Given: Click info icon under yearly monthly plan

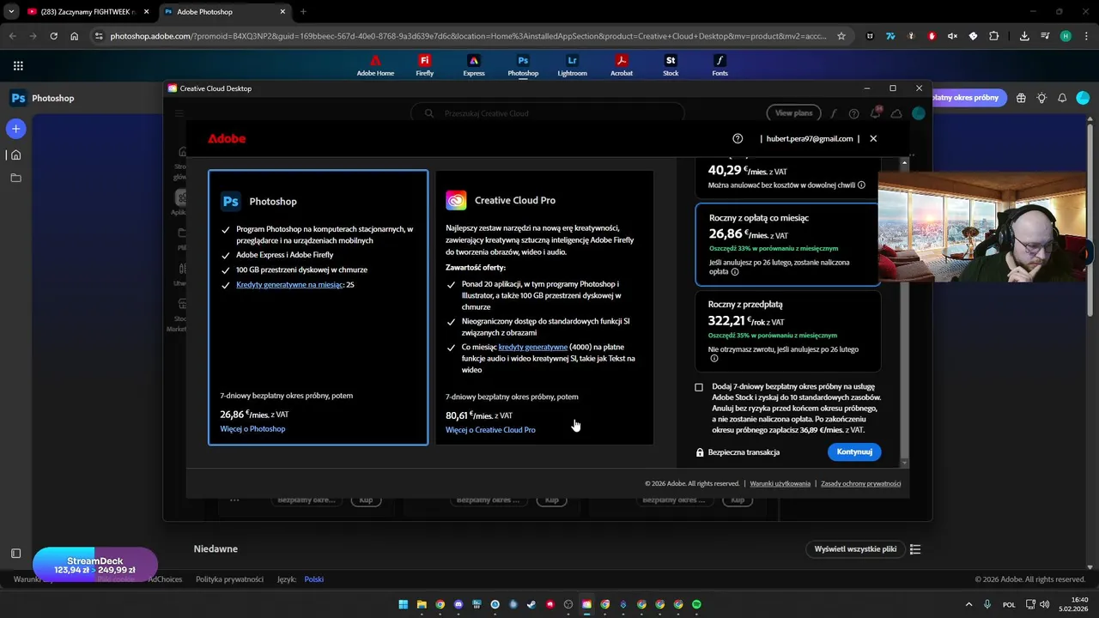Looking at the screenshot, I should [x=735, y=272].
